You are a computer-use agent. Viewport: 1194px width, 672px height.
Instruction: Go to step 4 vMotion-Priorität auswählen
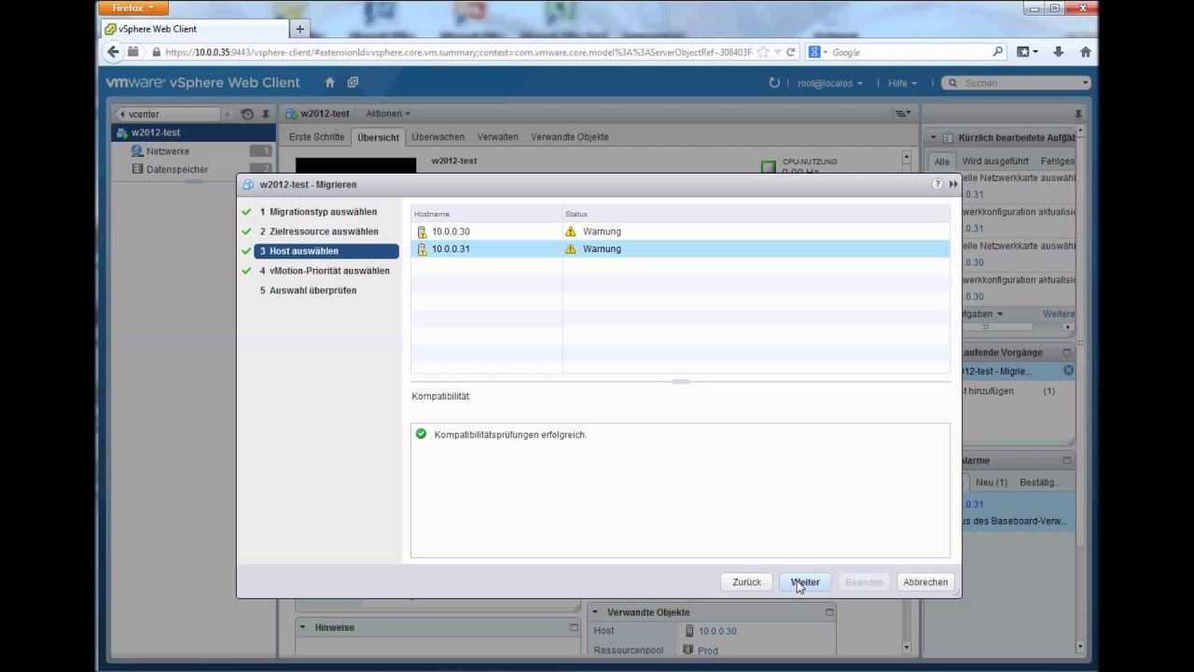pyautogui.click(x=325, y=271)
